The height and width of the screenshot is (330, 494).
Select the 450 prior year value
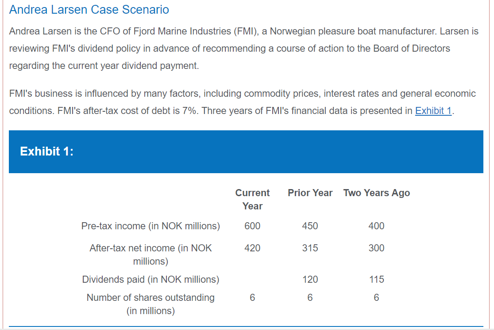[310, 226]
